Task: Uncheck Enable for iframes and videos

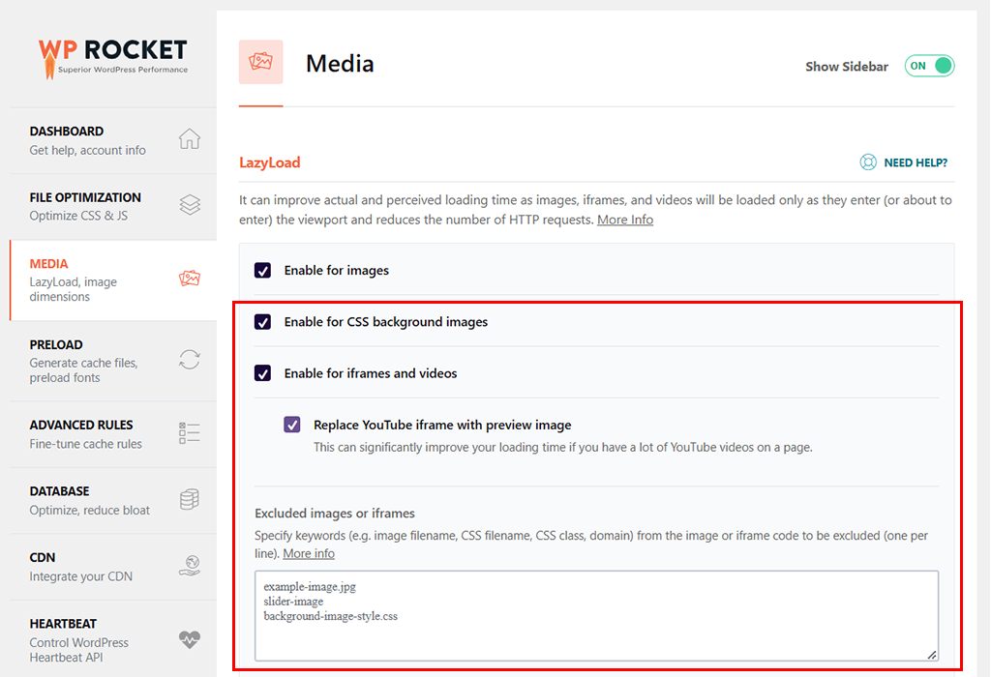Action: point(263,373)
